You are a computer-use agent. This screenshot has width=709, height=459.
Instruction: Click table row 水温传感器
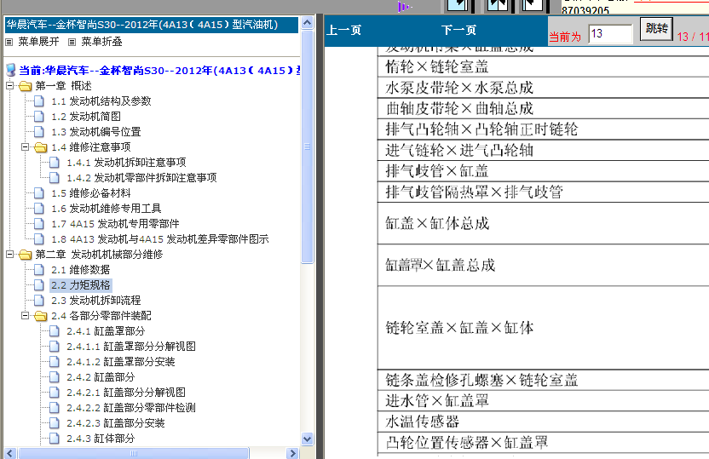[543, 422]
